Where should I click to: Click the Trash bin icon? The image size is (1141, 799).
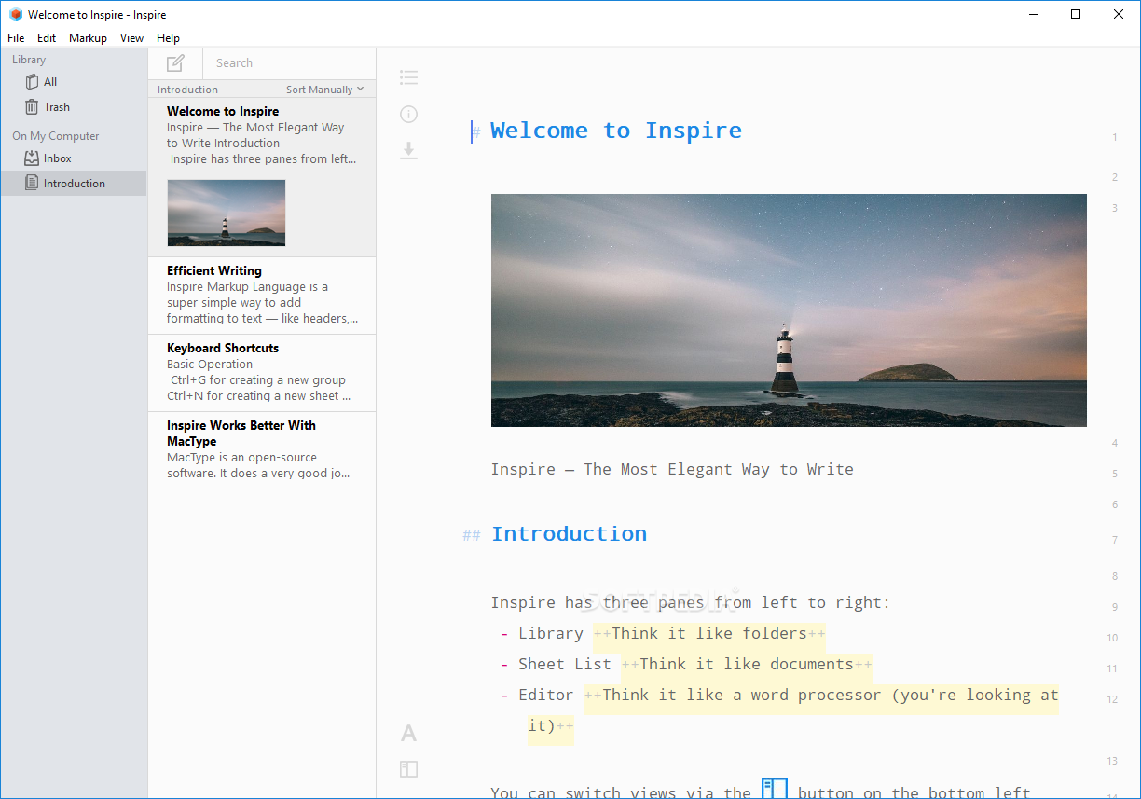[x=32, y=107]
